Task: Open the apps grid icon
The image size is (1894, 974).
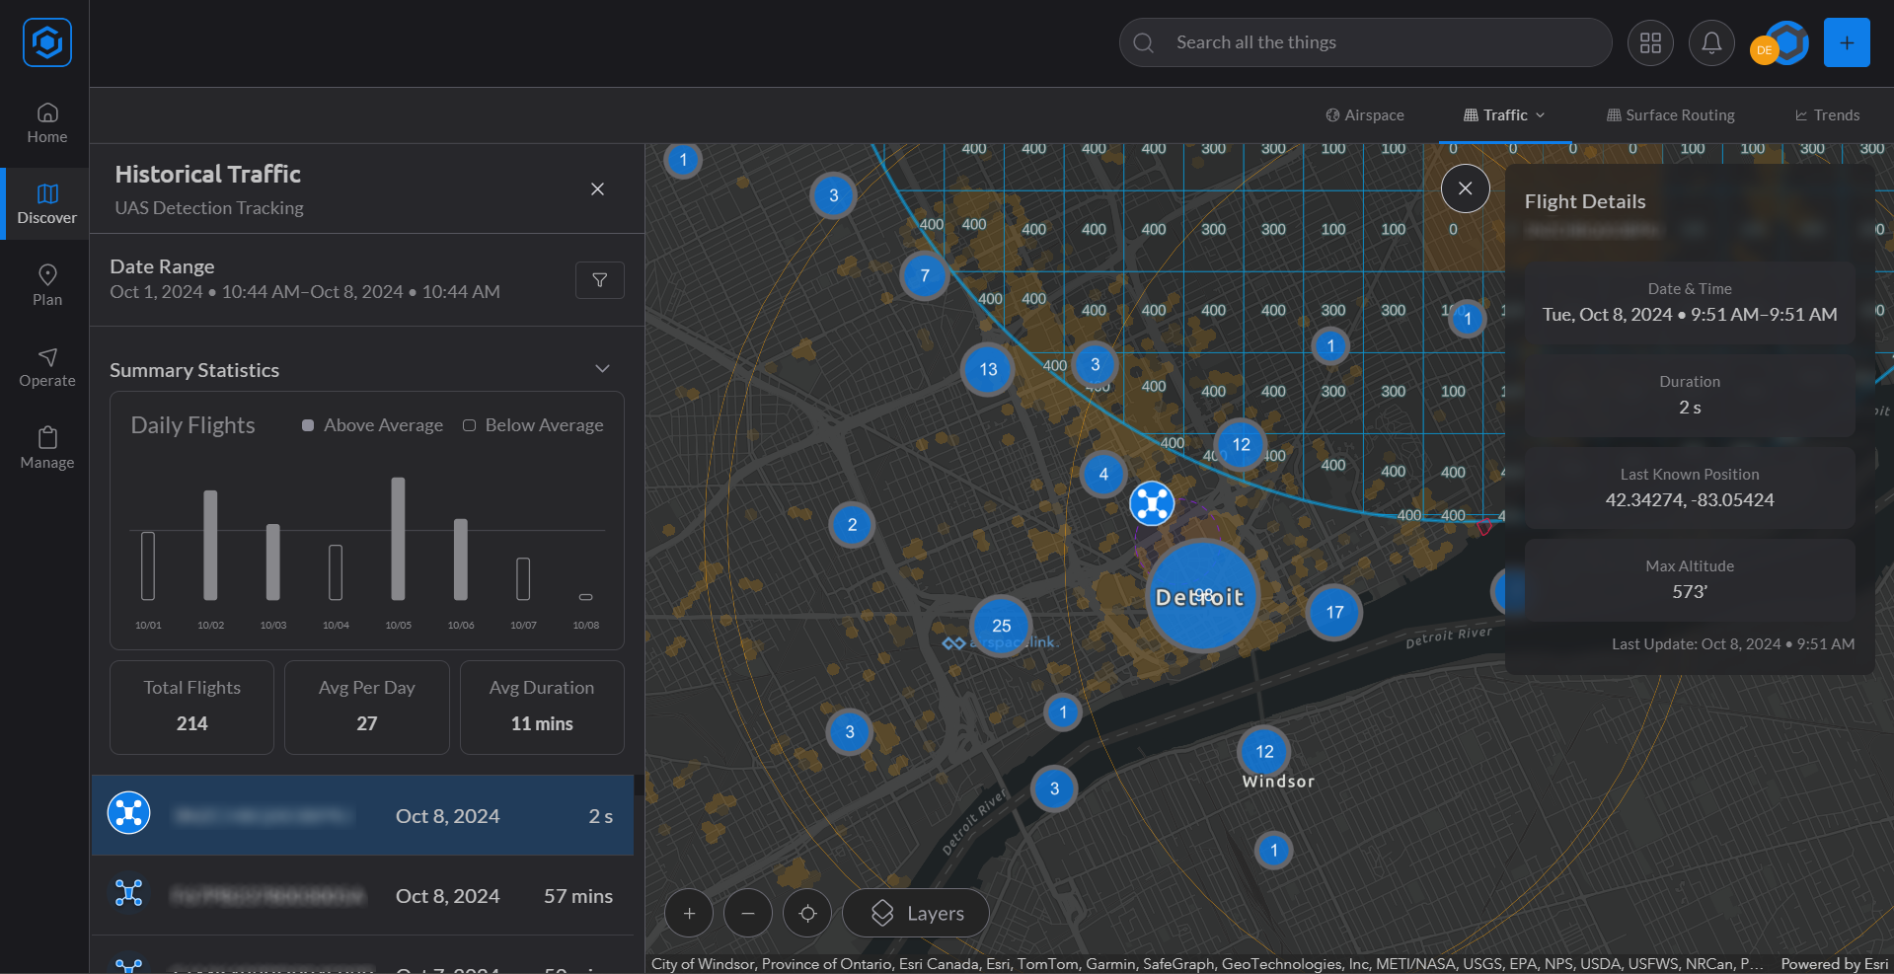Action: tap(1650, 43)
